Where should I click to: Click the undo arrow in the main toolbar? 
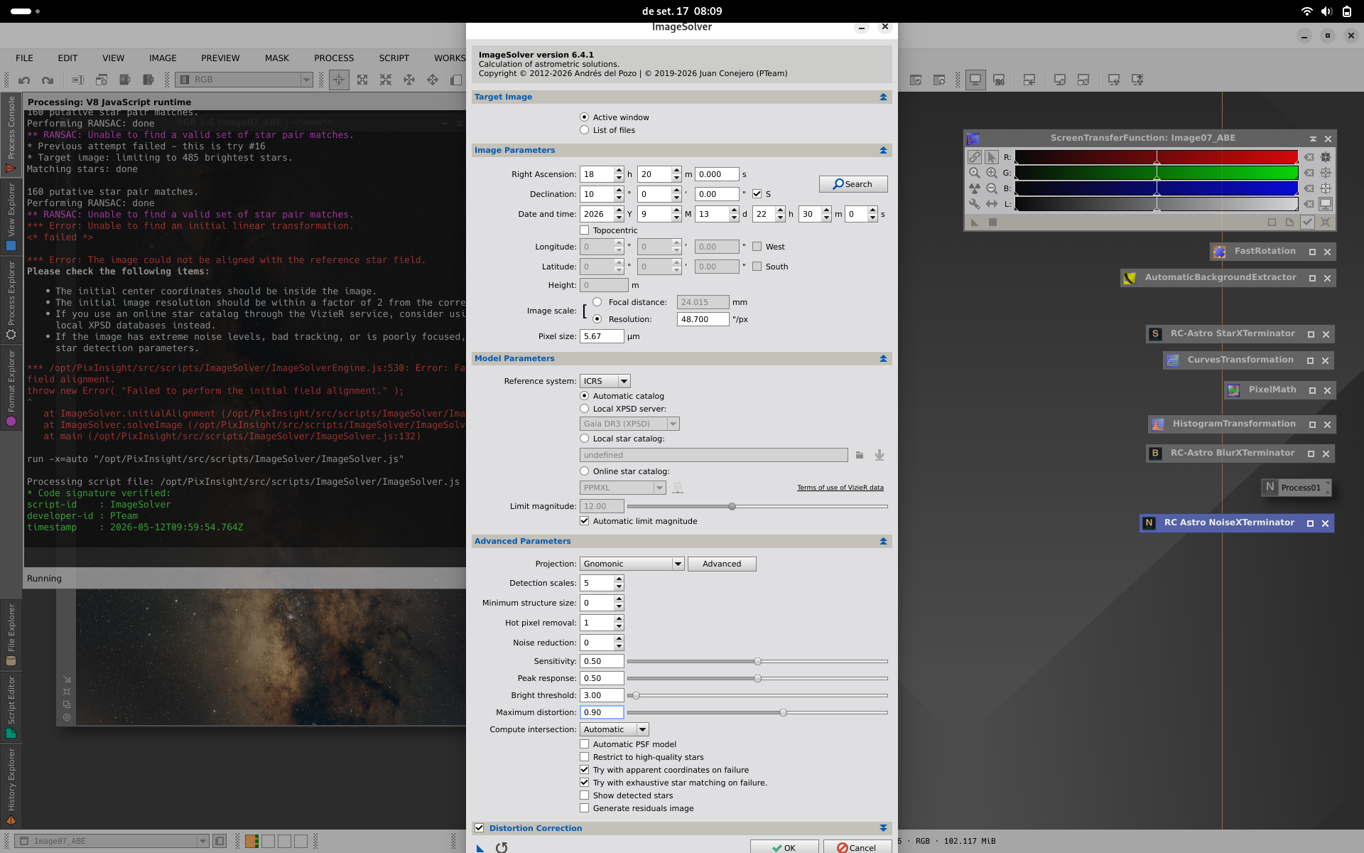[x=24, y=80]
